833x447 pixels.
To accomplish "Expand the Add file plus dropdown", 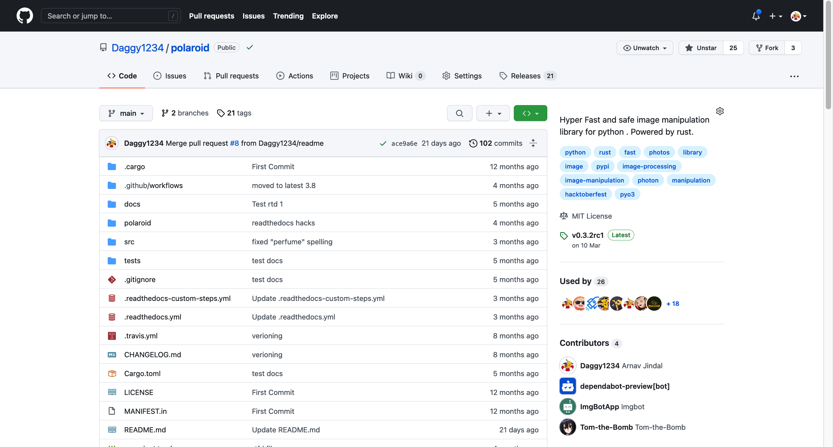I will coord(492,113).
